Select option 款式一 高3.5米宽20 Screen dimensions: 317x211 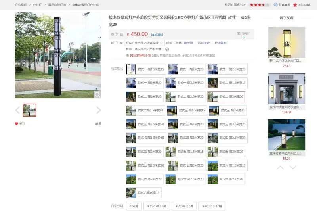click(x=185, y=83)
